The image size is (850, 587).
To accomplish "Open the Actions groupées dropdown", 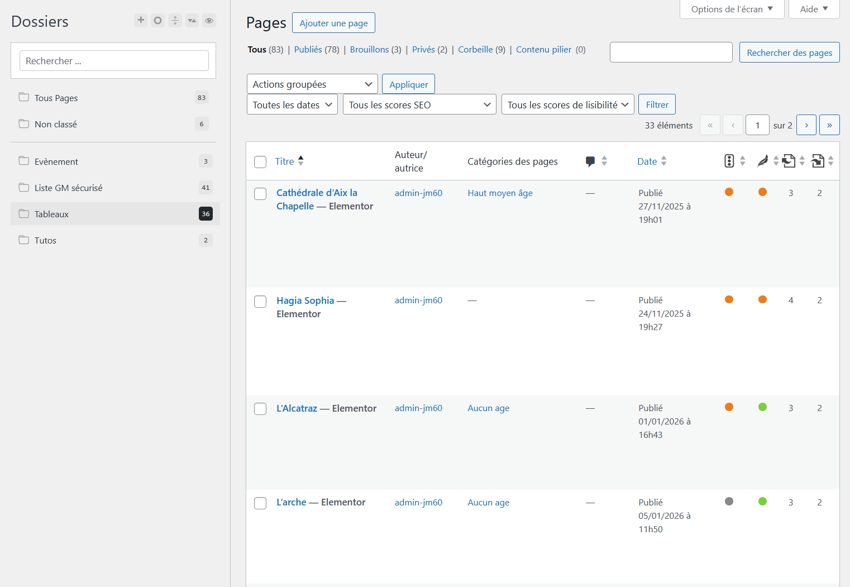I will pos(312,84).
